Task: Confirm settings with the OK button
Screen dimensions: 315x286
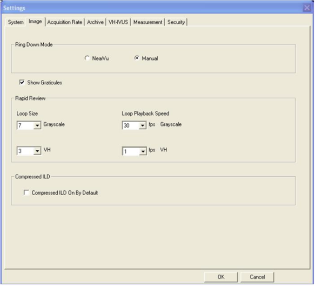Action: pyautogui.click(x=221, y=277)
